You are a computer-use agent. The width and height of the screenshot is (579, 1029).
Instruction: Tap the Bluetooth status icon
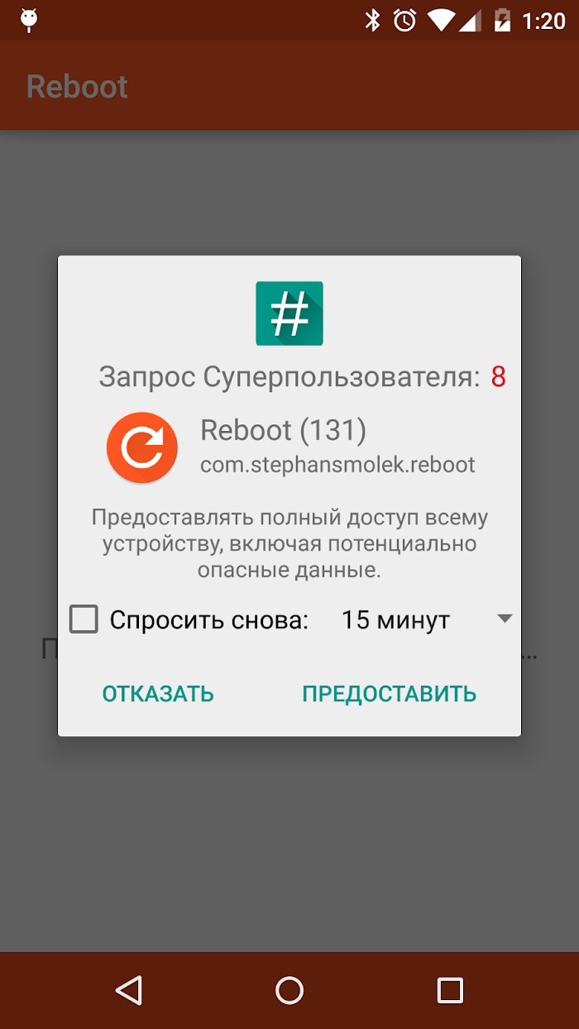(x=373, y=21)
